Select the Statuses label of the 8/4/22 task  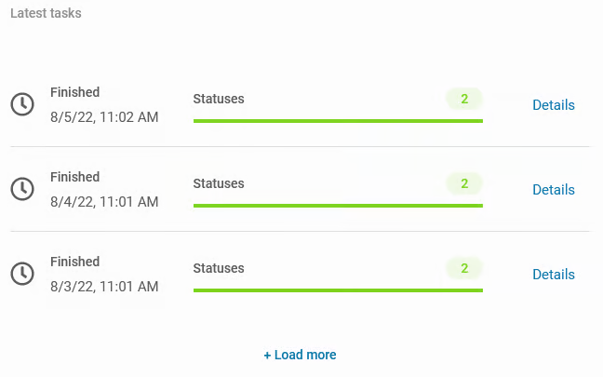coord(219,183)
